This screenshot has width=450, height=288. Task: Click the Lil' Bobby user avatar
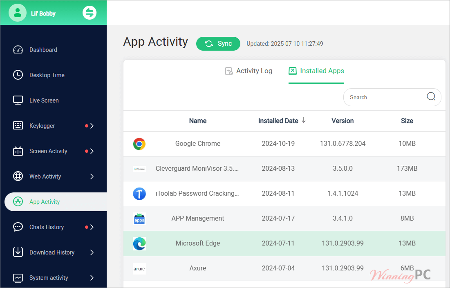[x=18, y=13]
